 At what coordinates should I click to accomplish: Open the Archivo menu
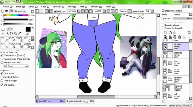pos(7,7)
